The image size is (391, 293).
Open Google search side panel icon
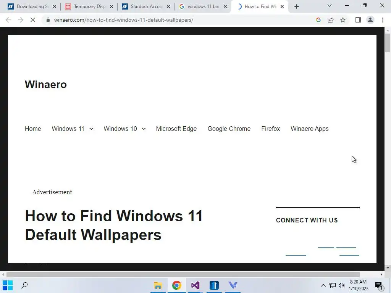click(x=318, y=20)
